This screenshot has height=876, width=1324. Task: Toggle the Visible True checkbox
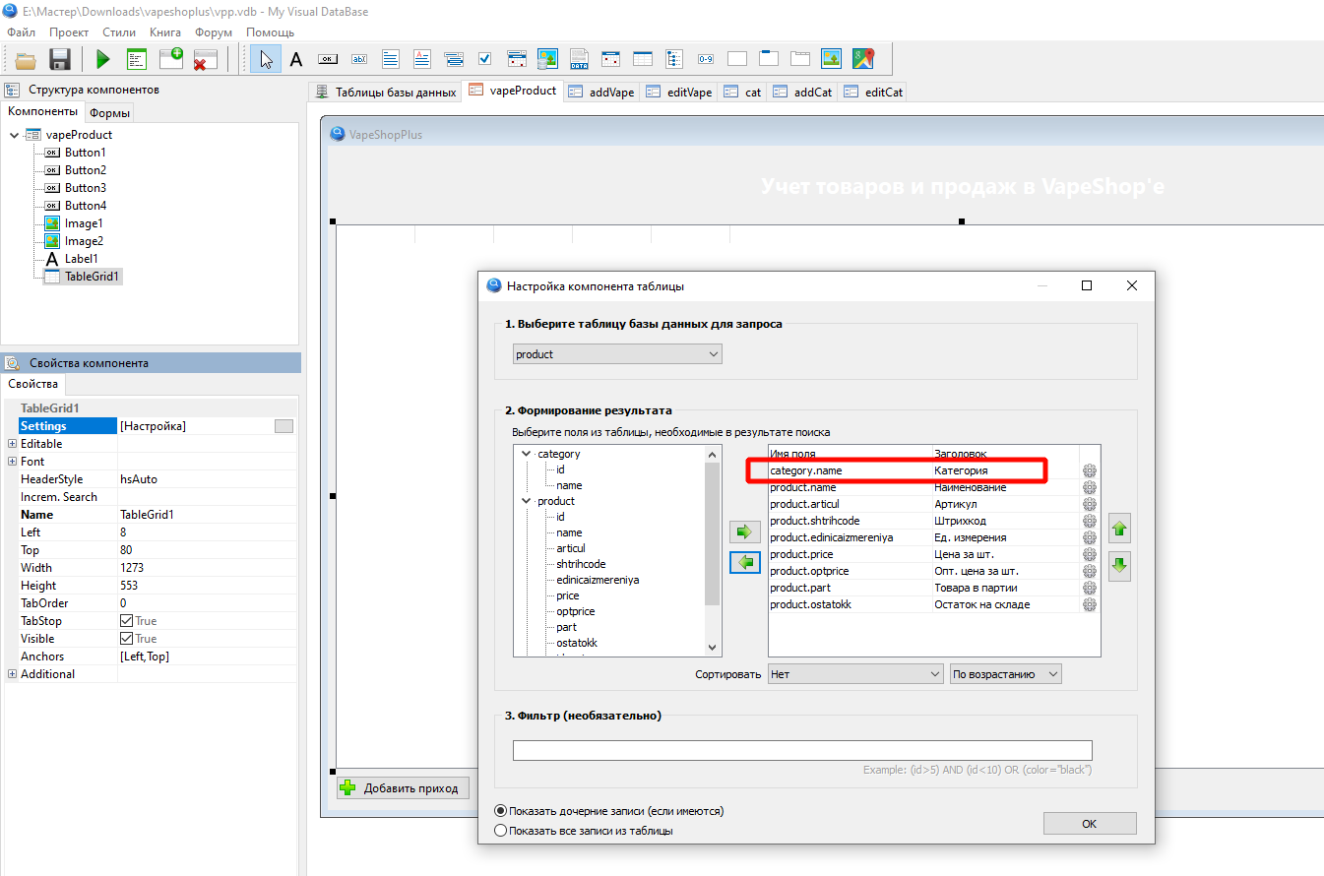click(x=126, y=639)
